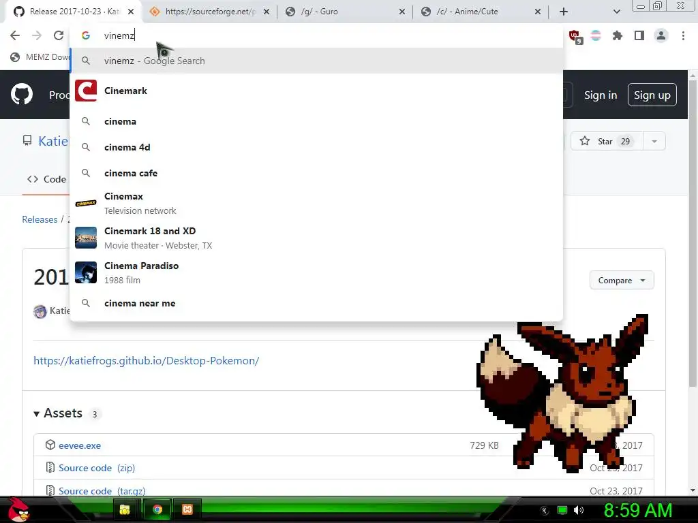Viewport: 698px width, 523px height.
Task: Open a new tab with plus button
Action: coord(564,12)
